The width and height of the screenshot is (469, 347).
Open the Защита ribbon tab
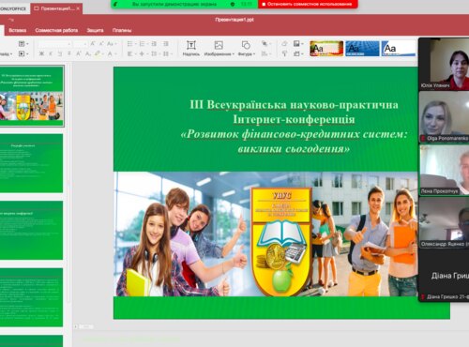(95, 30)
